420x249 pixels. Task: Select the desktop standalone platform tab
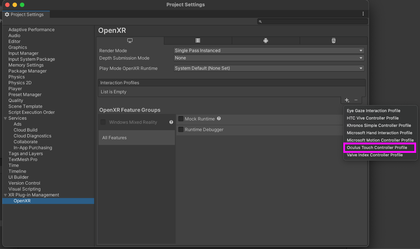click(x=130, y=41)
